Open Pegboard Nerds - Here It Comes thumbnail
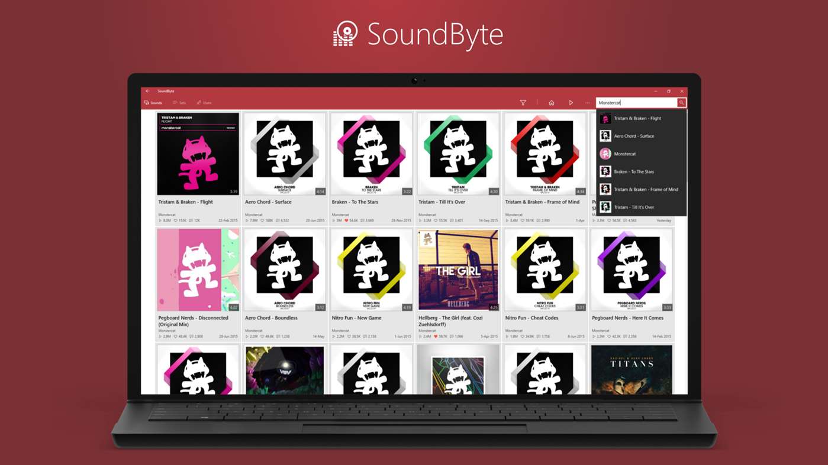Viewport: 828px width, 465px height. click(x=632, y=270)
